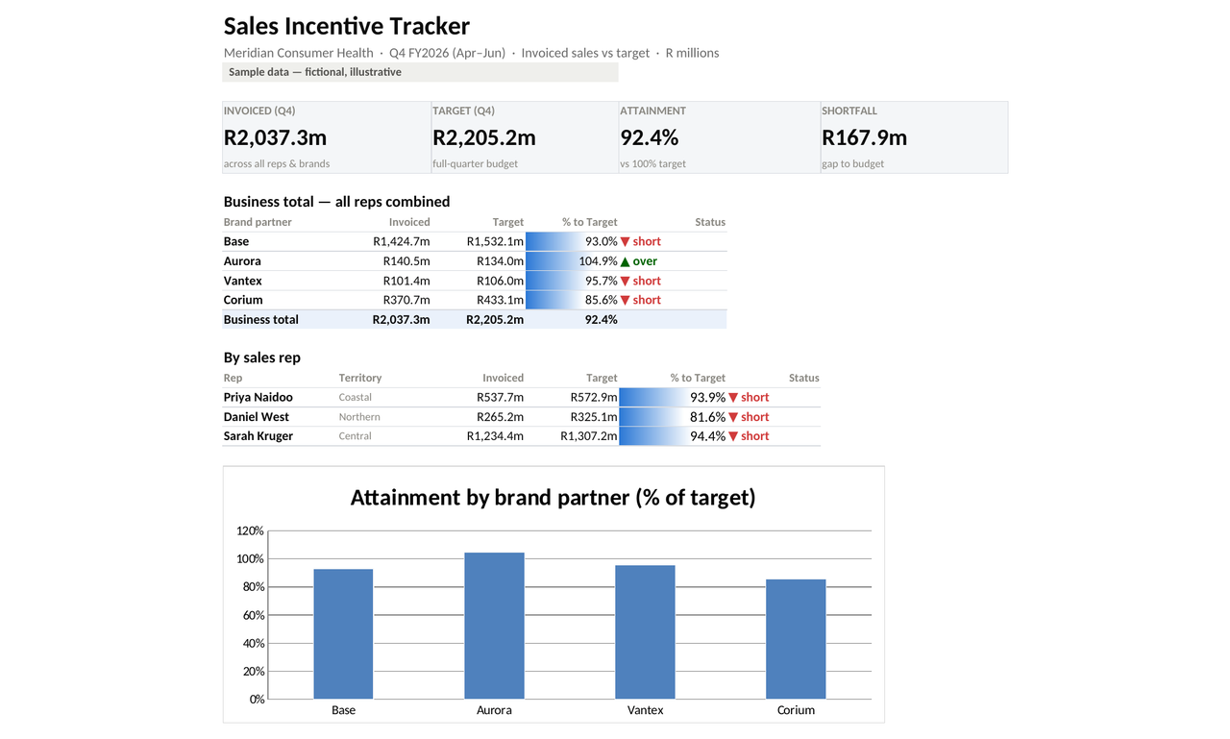Viewport: 1230px width, 739px height.
Task: Click the Central territory cell
Action: (356, 436)
